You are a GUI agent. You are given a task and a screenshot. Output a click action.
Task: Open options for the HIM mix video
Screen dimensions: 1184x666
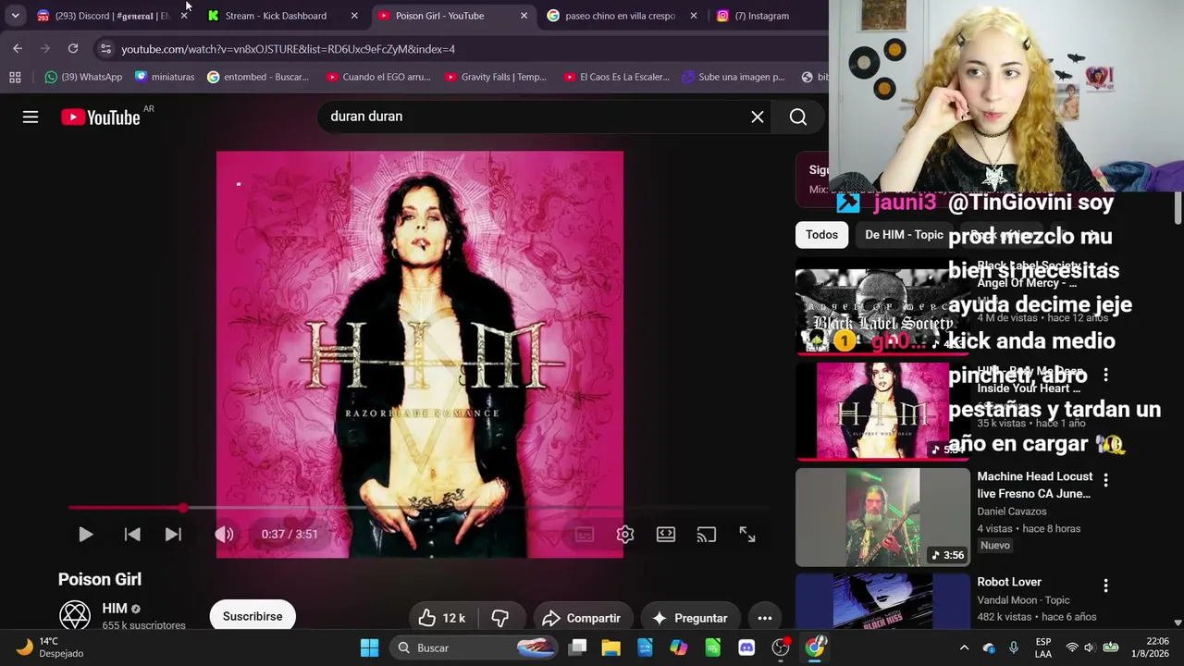pos(1105,375)
